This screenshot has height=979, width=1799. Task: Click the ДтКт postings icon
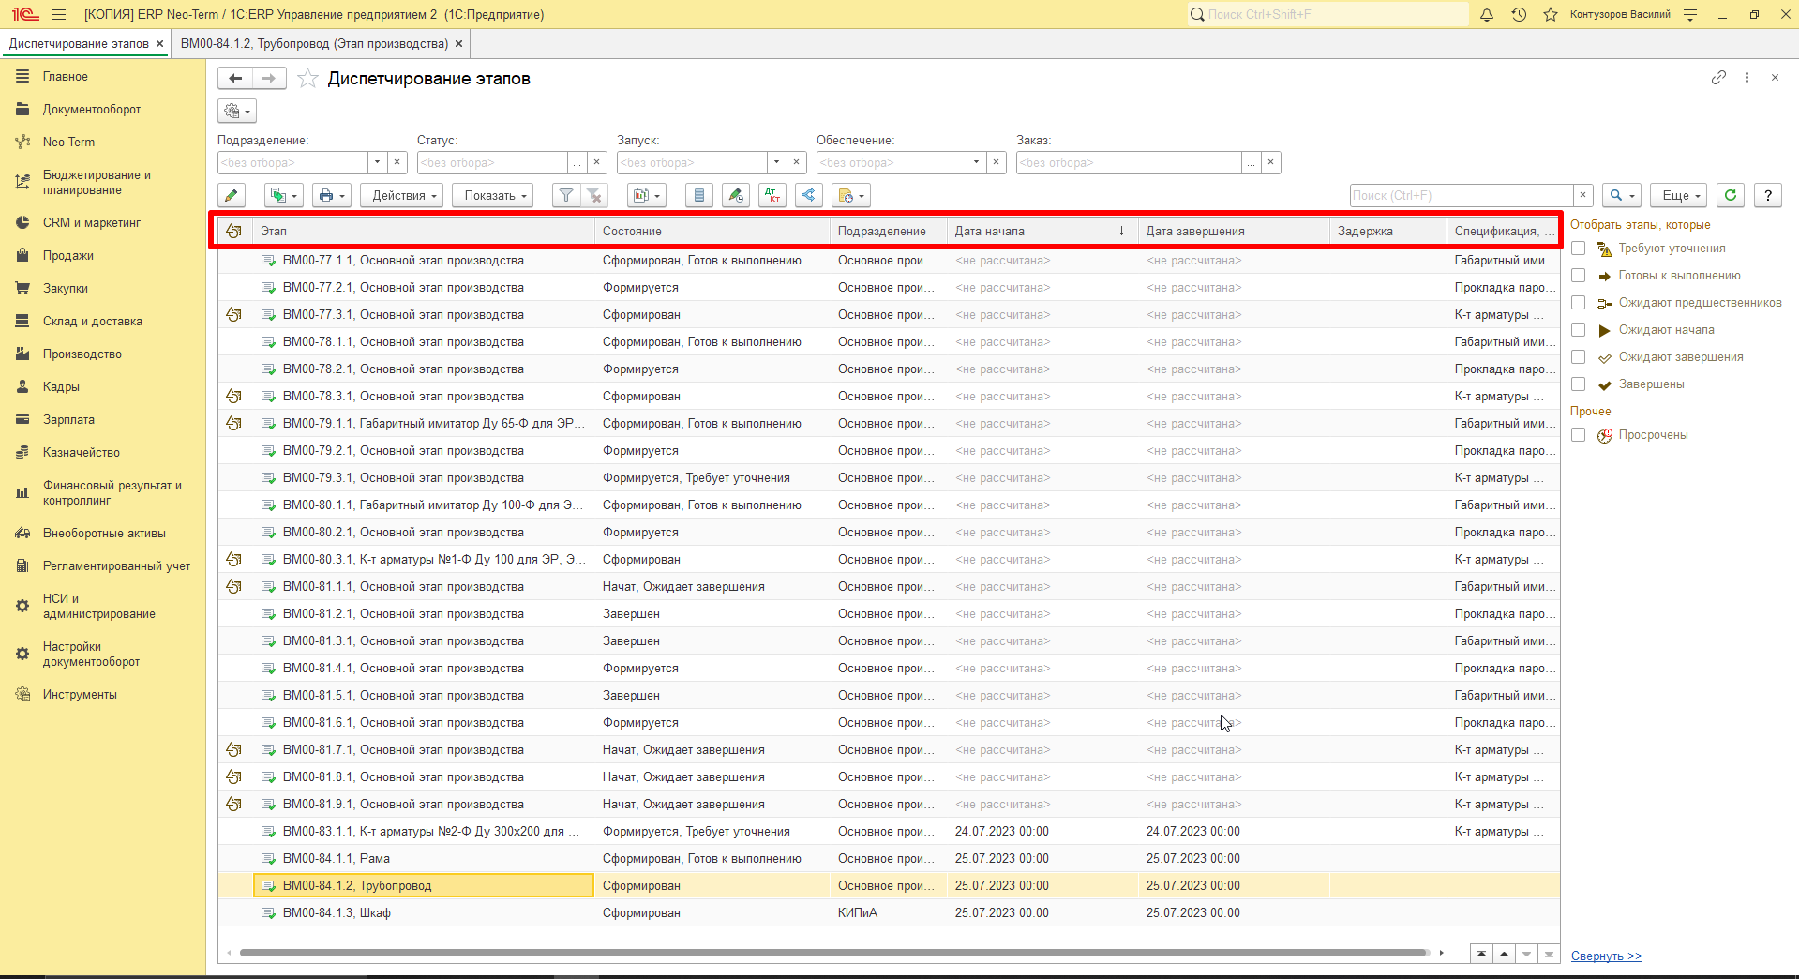[772, 195]
